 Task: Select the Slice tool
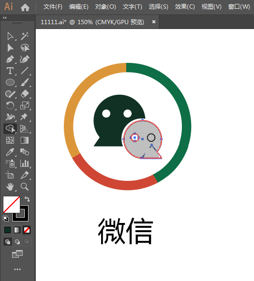tap(25, 175)
